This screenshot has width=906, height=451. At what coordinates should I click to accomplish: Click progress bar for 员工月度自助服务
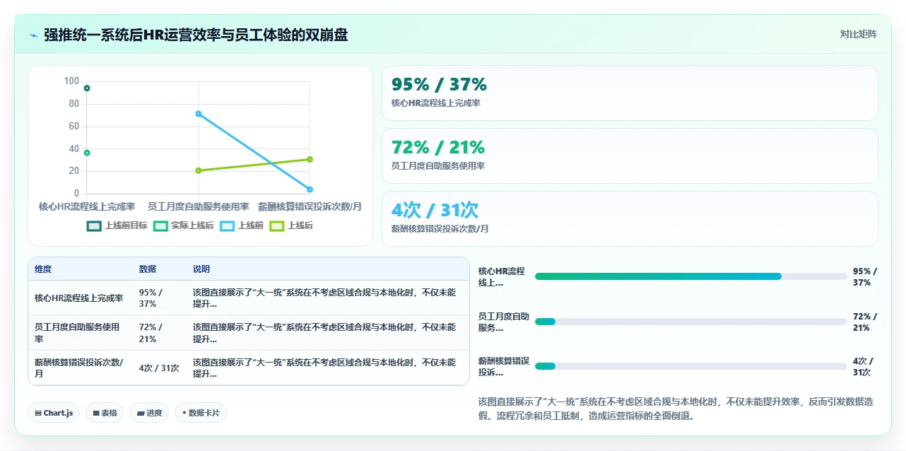[690, 322]
